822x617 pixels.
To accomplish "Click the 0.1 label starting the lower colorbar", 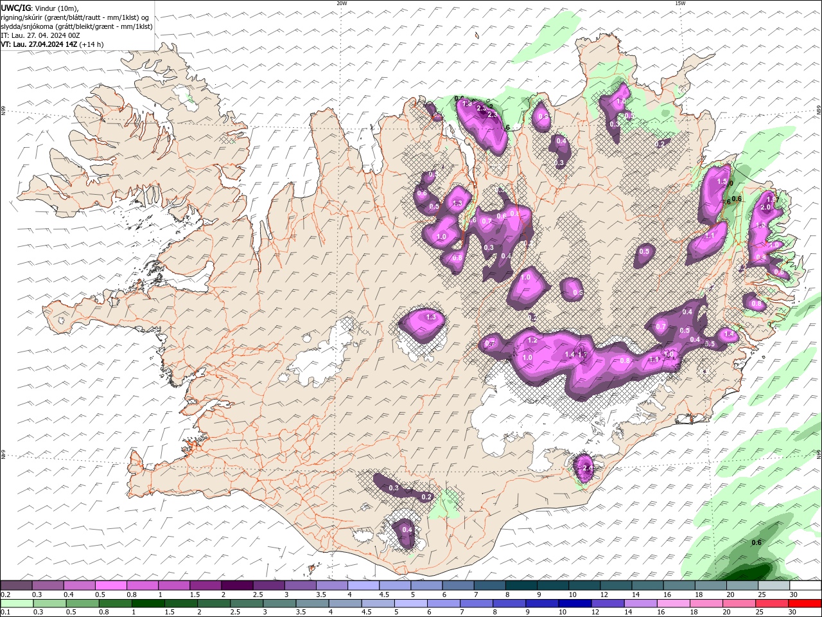I will pyautogui.click(x=6, y=613).
